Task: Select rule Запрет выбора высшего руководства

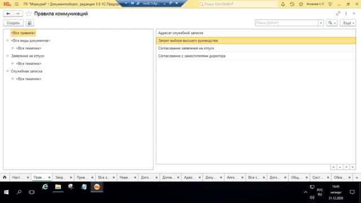Action: pos(256,41)
